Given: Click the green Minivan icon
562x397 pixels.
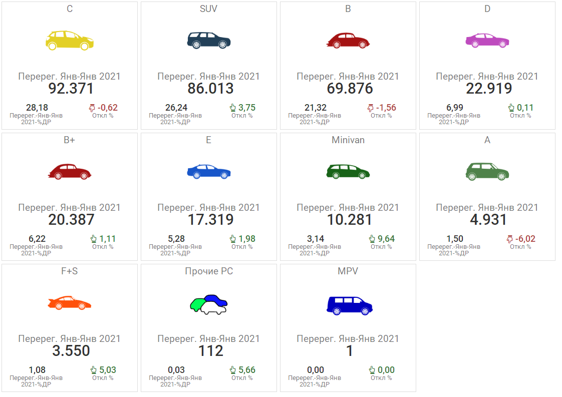Looking at the screenshot, I should point(348,172).
